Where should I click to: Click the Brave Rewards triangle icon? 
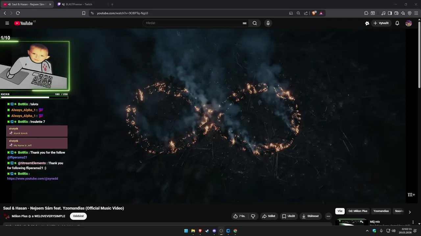321,13
